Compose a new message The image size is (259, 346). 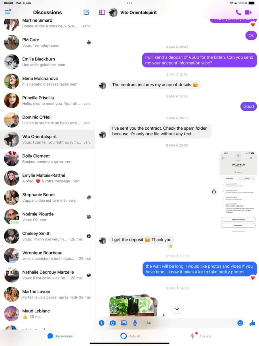coord(86,12)
